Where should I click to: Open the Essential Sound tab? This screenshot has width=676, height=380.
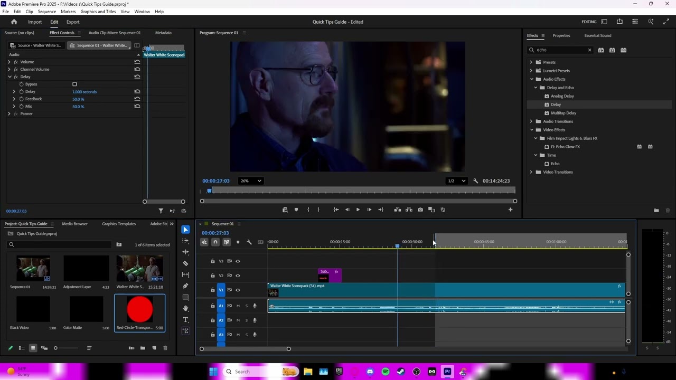598,35
